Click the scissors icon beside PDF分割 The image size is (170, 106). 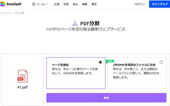click(75, 24)
